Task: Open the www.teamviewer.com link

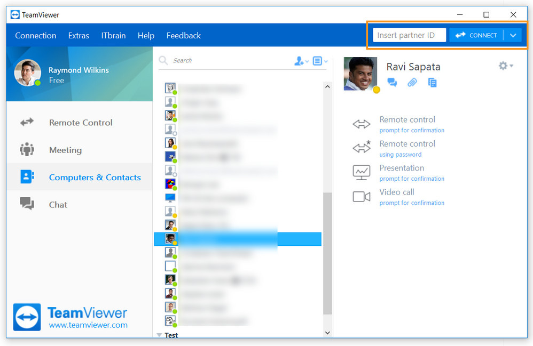Action: (88, 325)
